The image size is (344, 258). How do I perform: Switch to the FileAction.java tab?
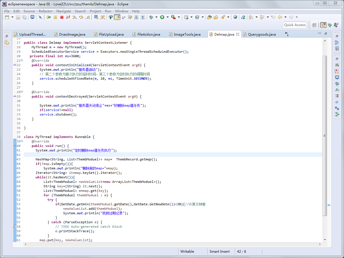[x=146, y=34]
